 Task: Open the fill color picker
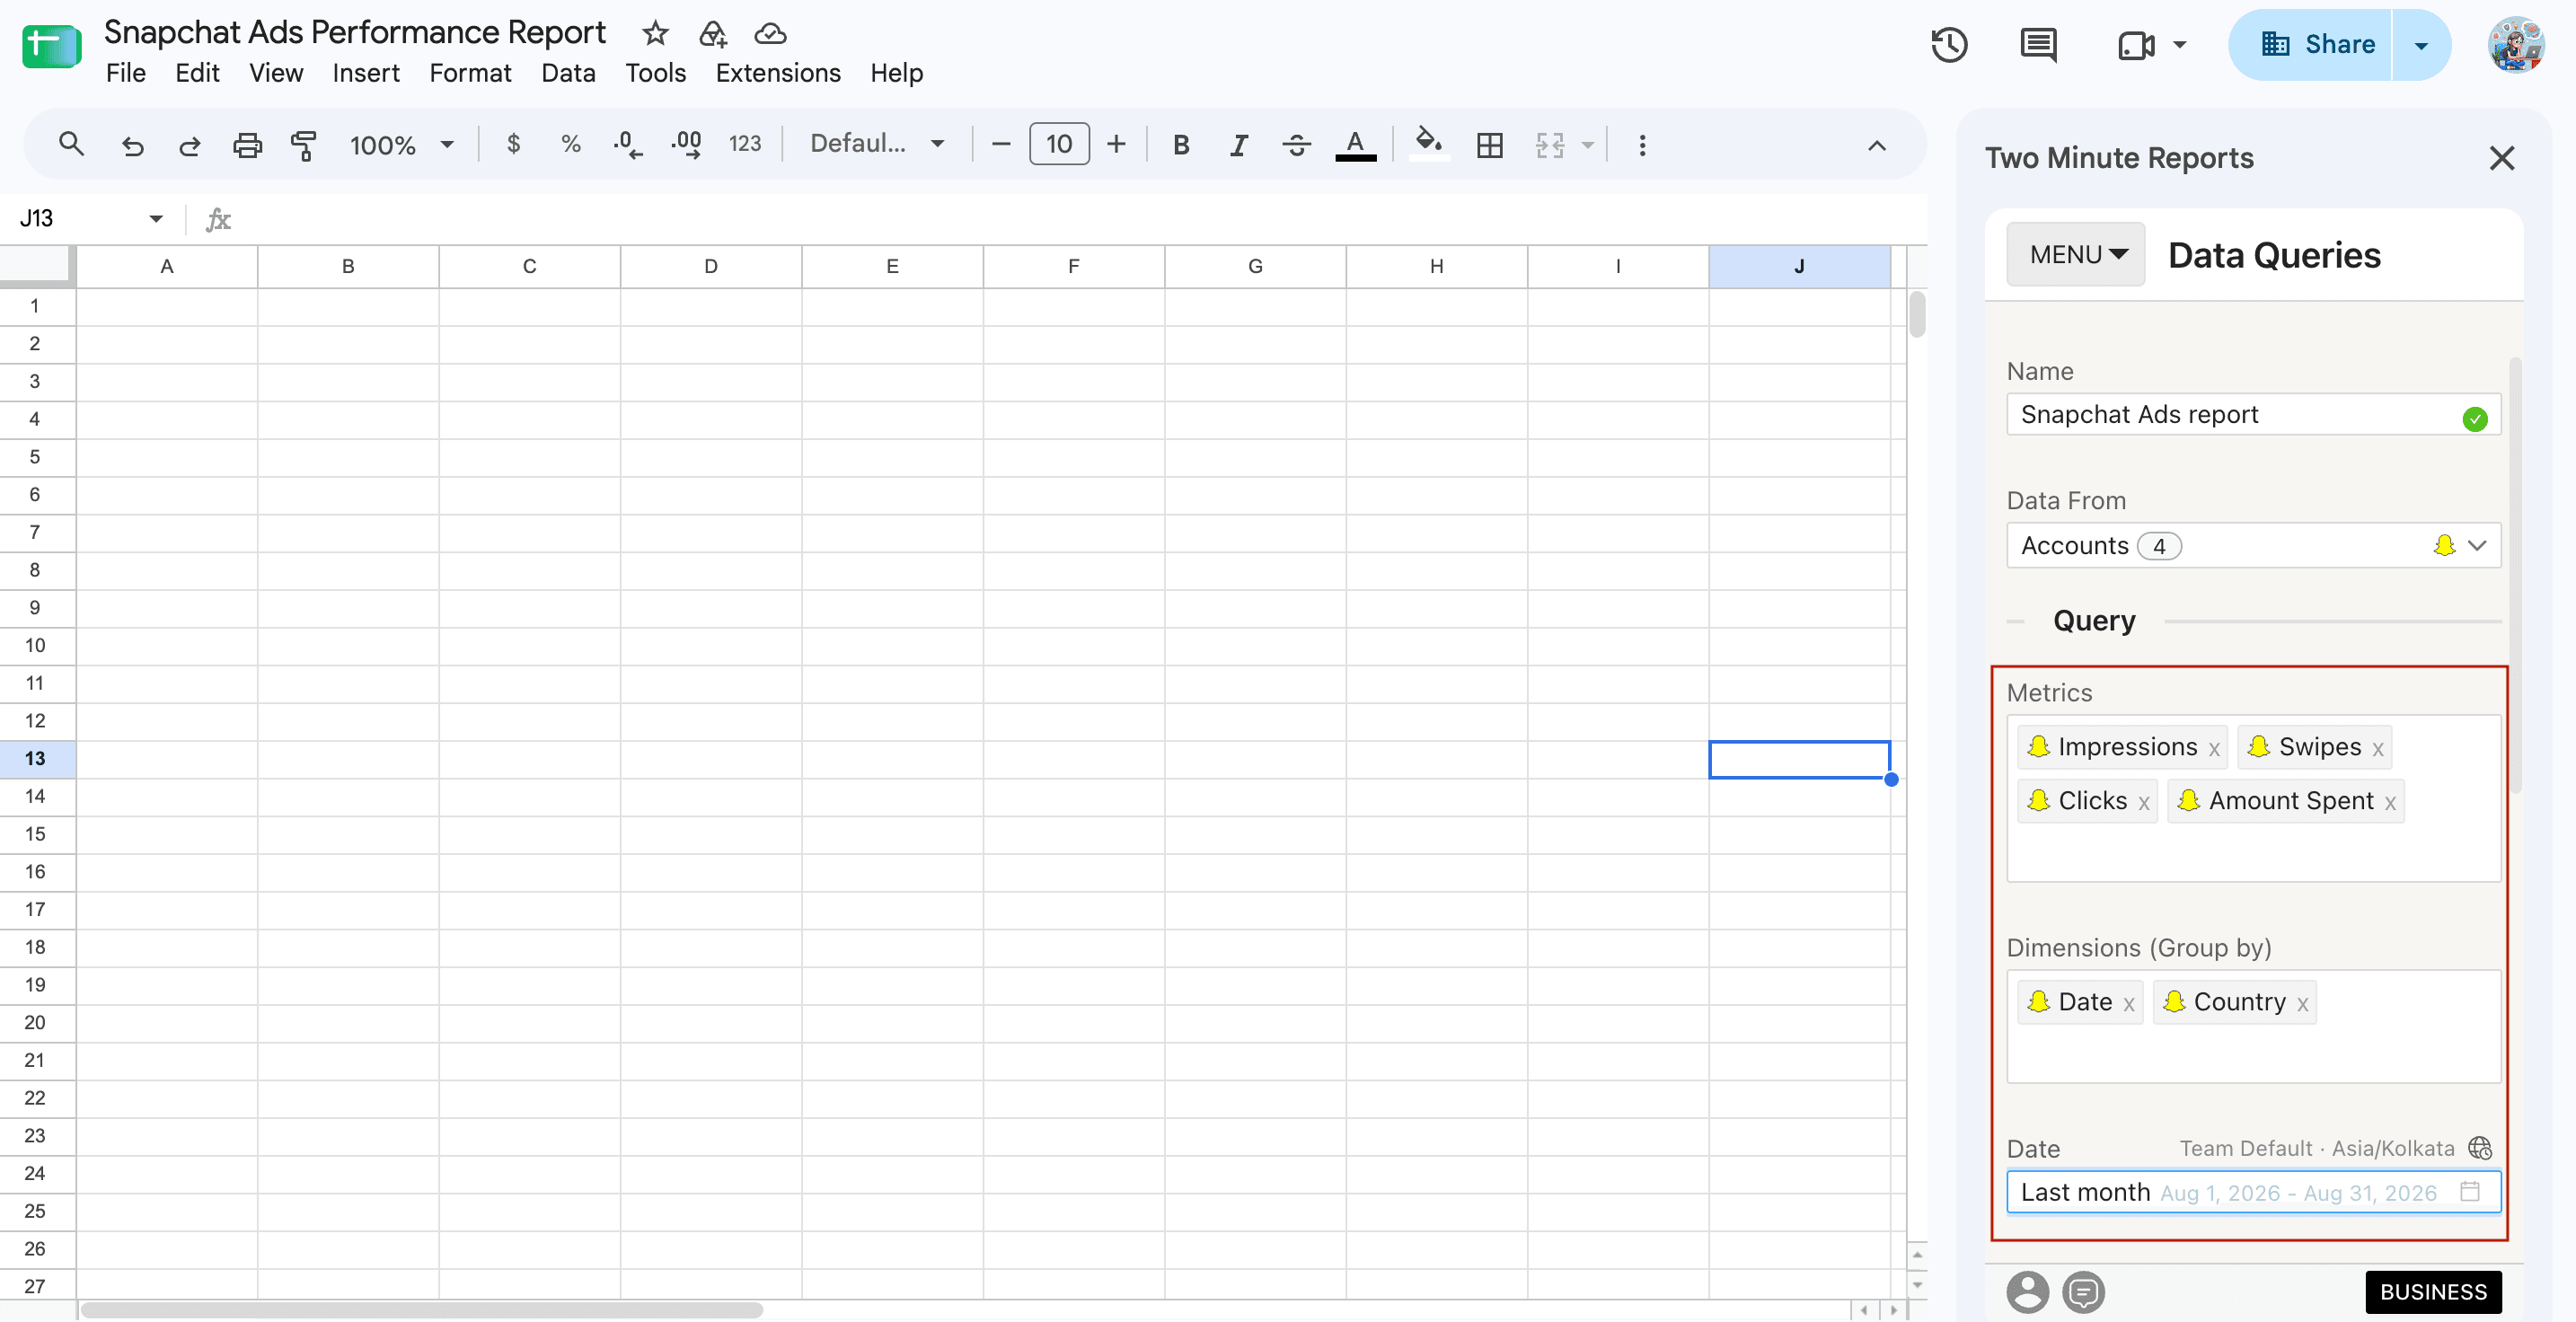coord(1429,143)
